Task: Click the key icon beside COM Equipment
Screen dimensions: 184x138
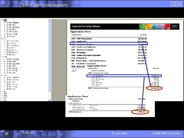Action: tap(7, 64)
